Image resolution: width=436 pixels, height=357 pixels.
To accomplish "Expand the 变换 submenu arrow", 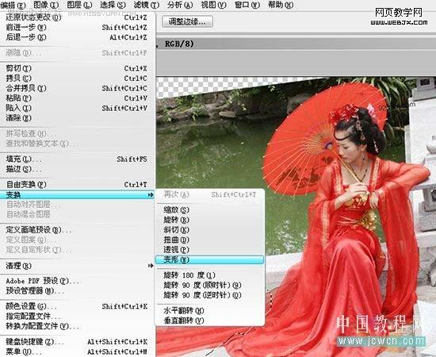I will (151, 195).
